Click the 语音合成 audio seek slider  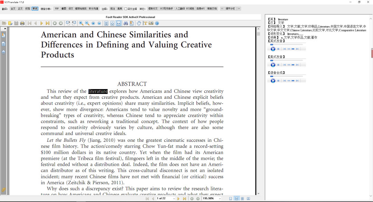click(287, 76)
